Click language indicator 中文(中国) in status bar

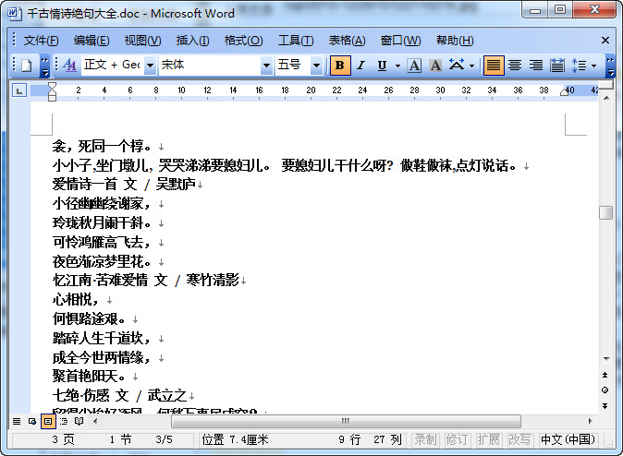[x=568, y=439]
